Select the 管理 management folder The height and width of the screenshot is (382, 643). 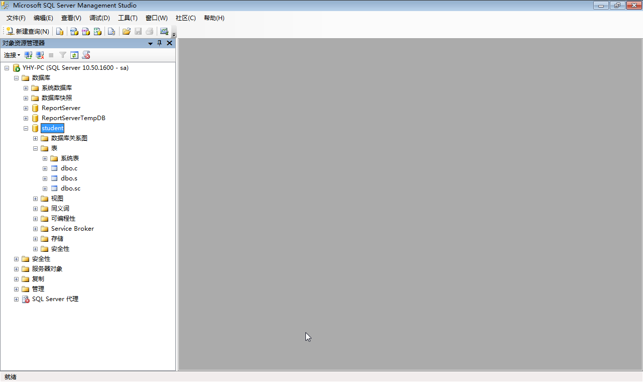pyautogui.click(x=38, y=289)
